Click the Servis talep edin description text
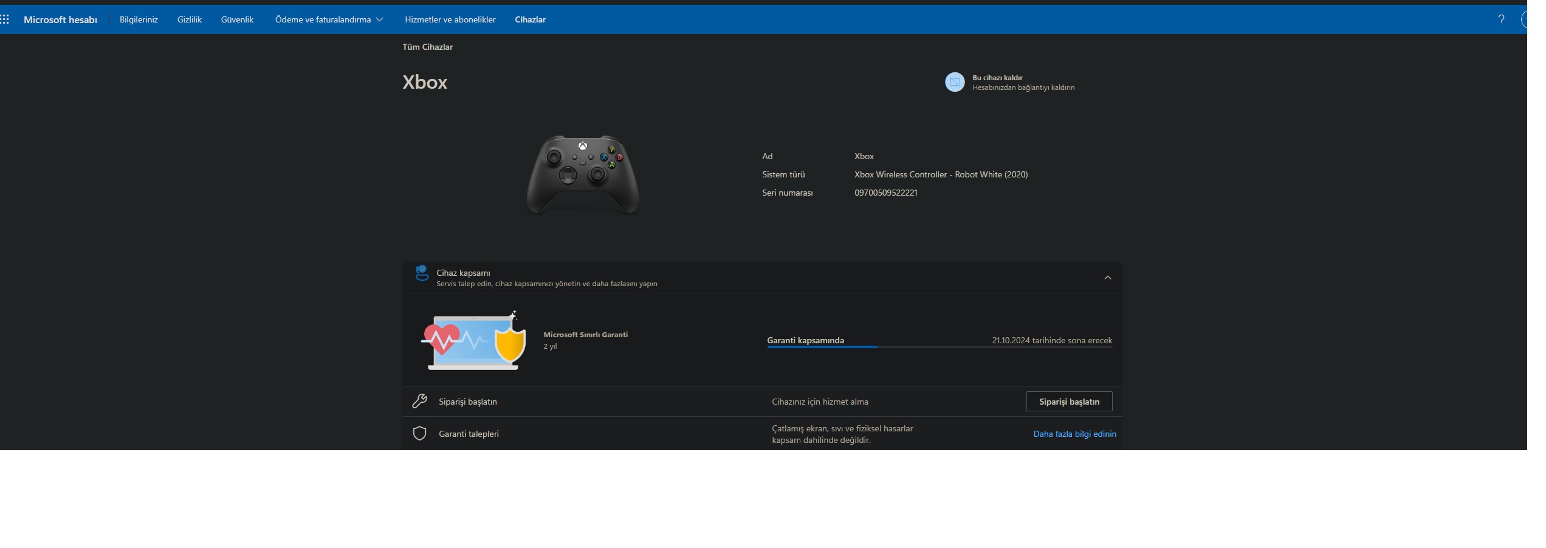Screen dimensions: 1546x548 546,284
